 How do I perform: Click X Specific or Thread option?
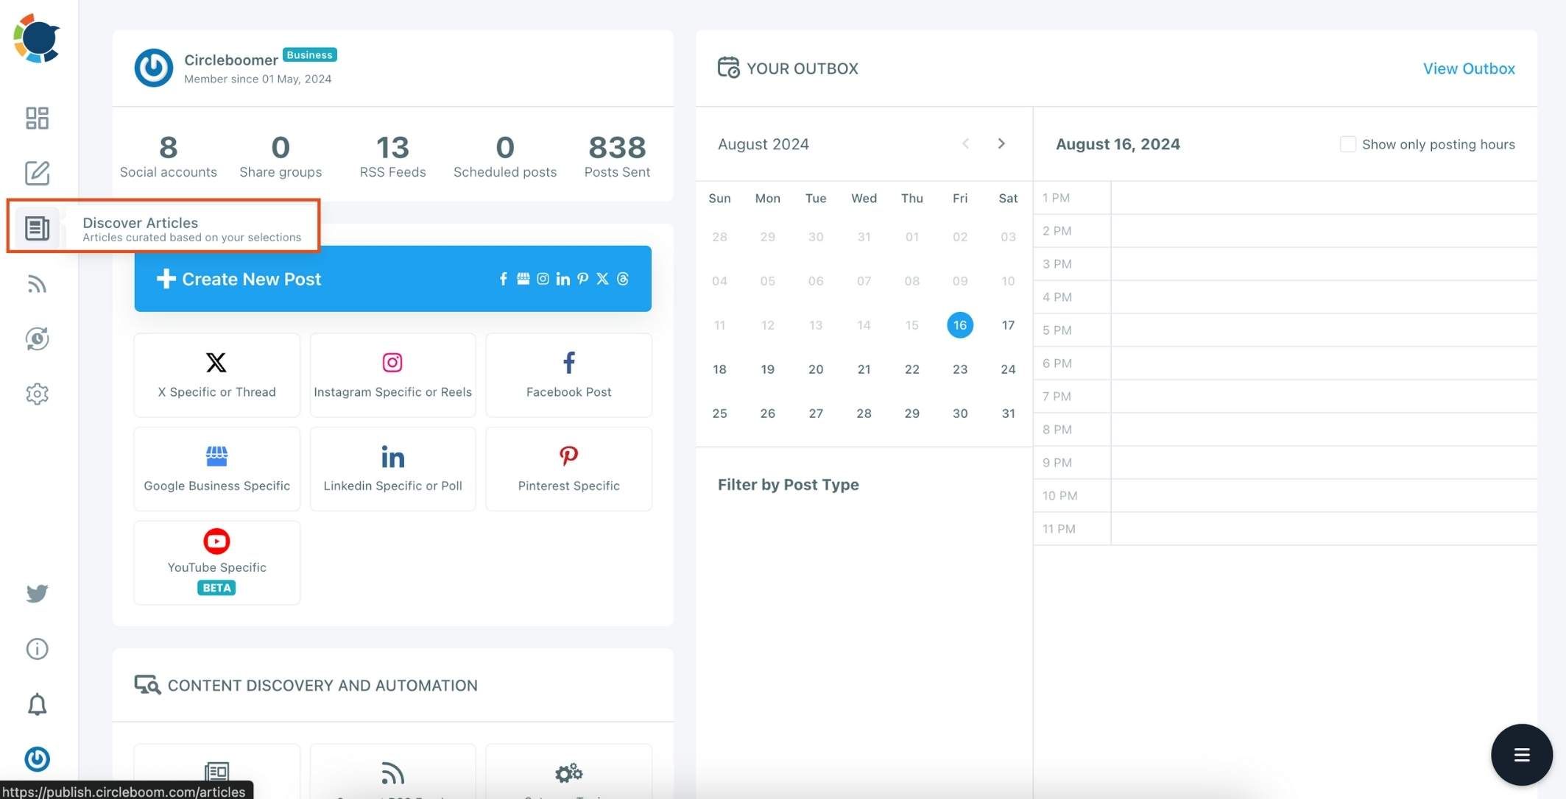[216, 374]
